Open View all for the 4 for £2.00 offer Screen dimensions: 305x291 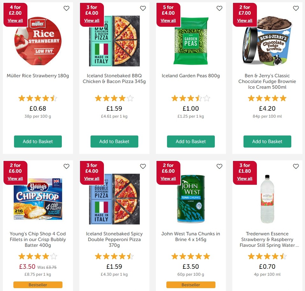(x=15, y=20)
